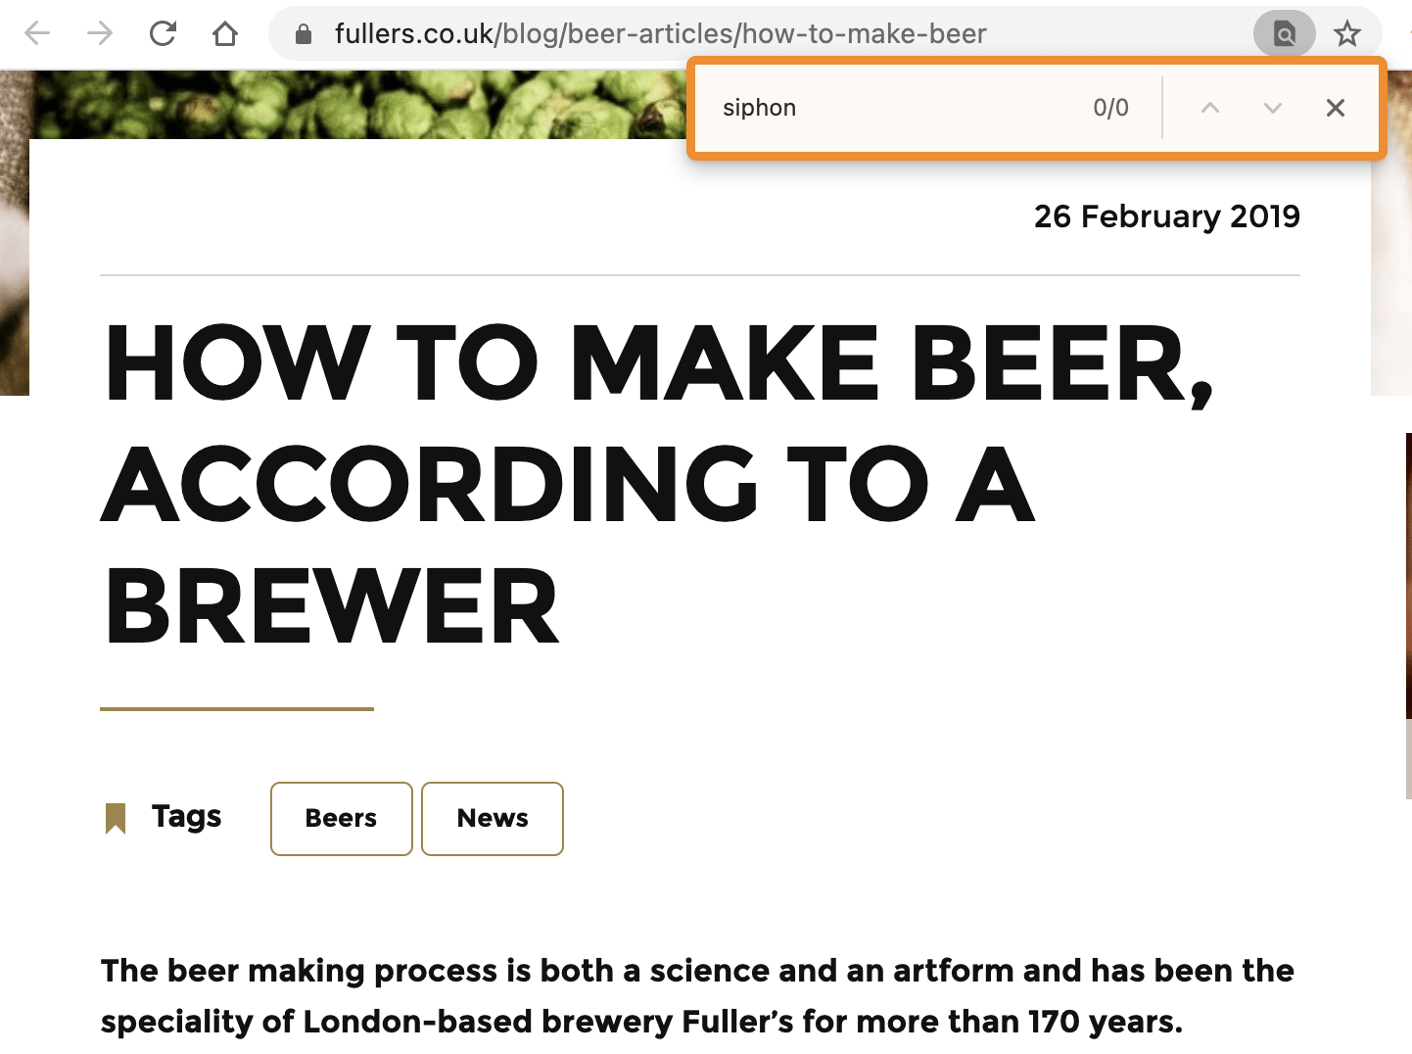1412x1054 pixels.
Task: Open the News tag
Action: point(493,819)
